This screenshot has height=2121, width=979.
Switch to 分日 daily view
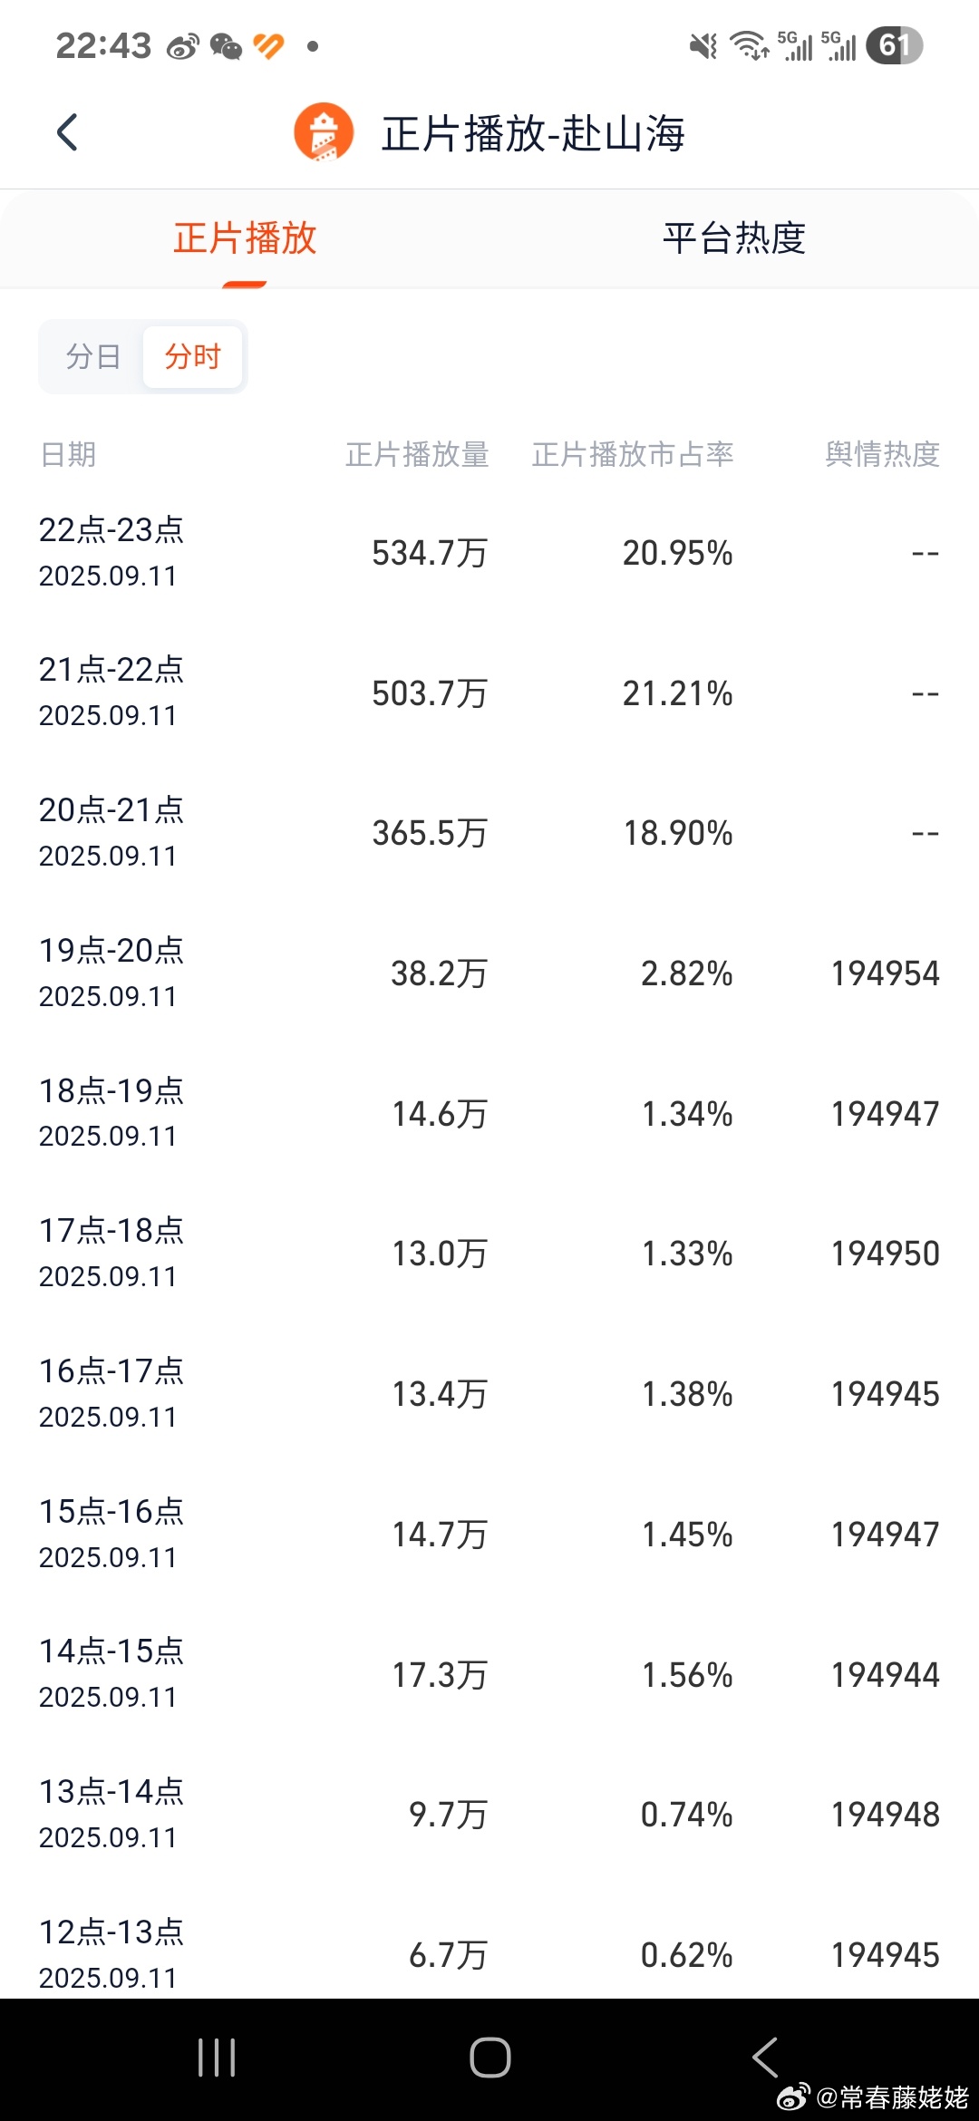92,356
